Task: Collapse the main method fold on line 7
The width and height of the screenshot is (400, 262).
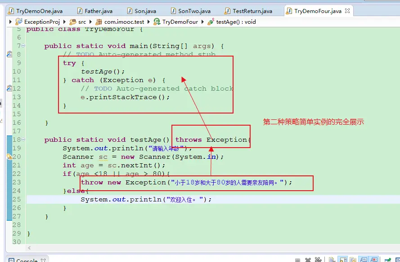Action: 23,46
